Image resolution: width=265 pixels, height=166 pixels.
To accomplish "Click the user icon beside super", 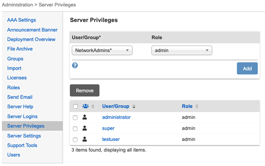I will tap(85, 128).
